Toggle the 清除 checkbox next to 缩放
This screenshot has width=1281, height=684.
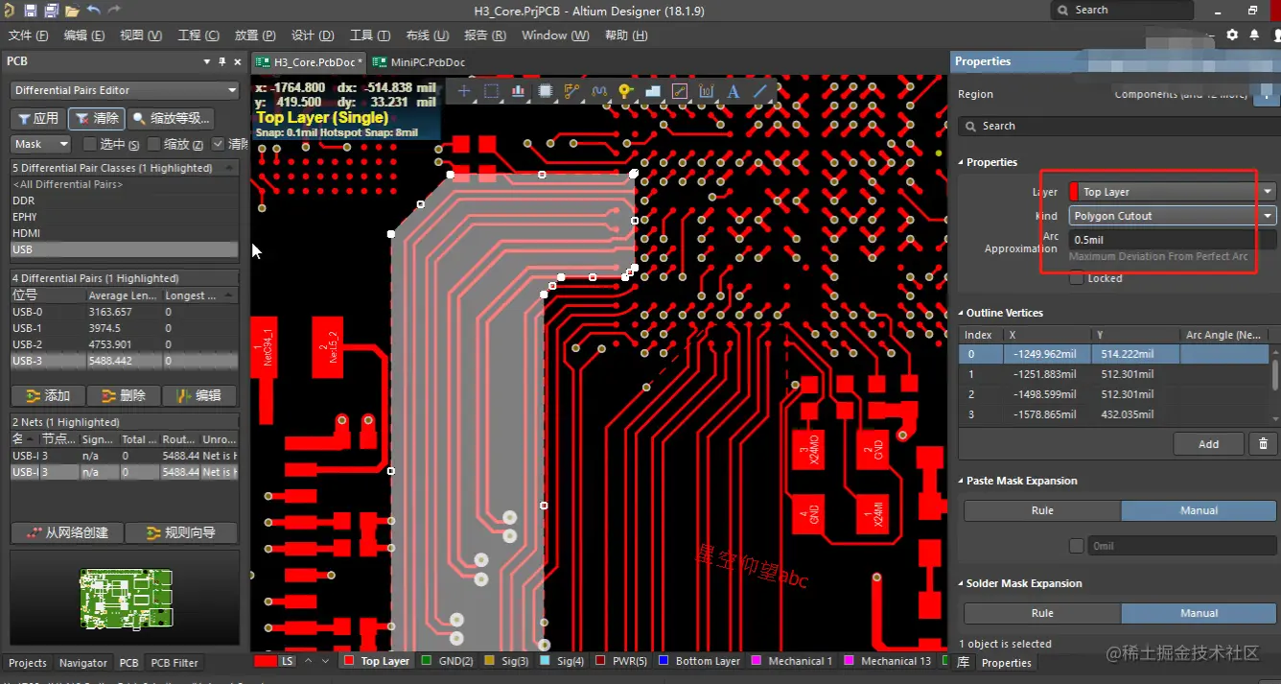tap(219, 144)
